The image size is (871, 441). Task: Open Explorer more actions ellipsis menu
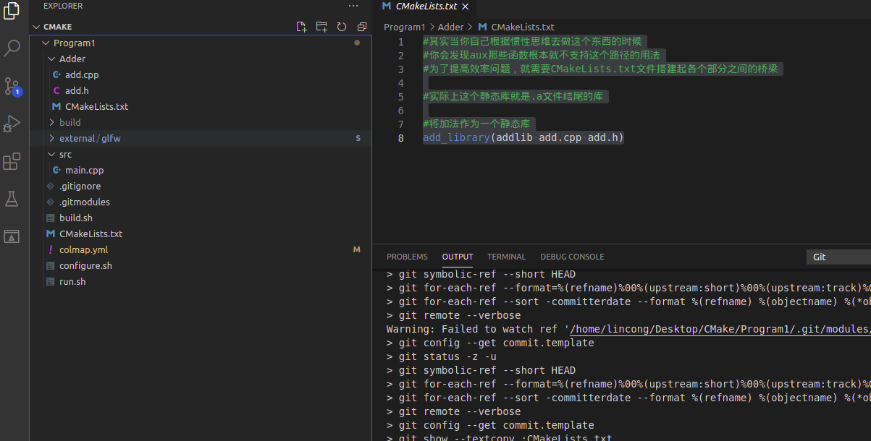coord(353,6)
